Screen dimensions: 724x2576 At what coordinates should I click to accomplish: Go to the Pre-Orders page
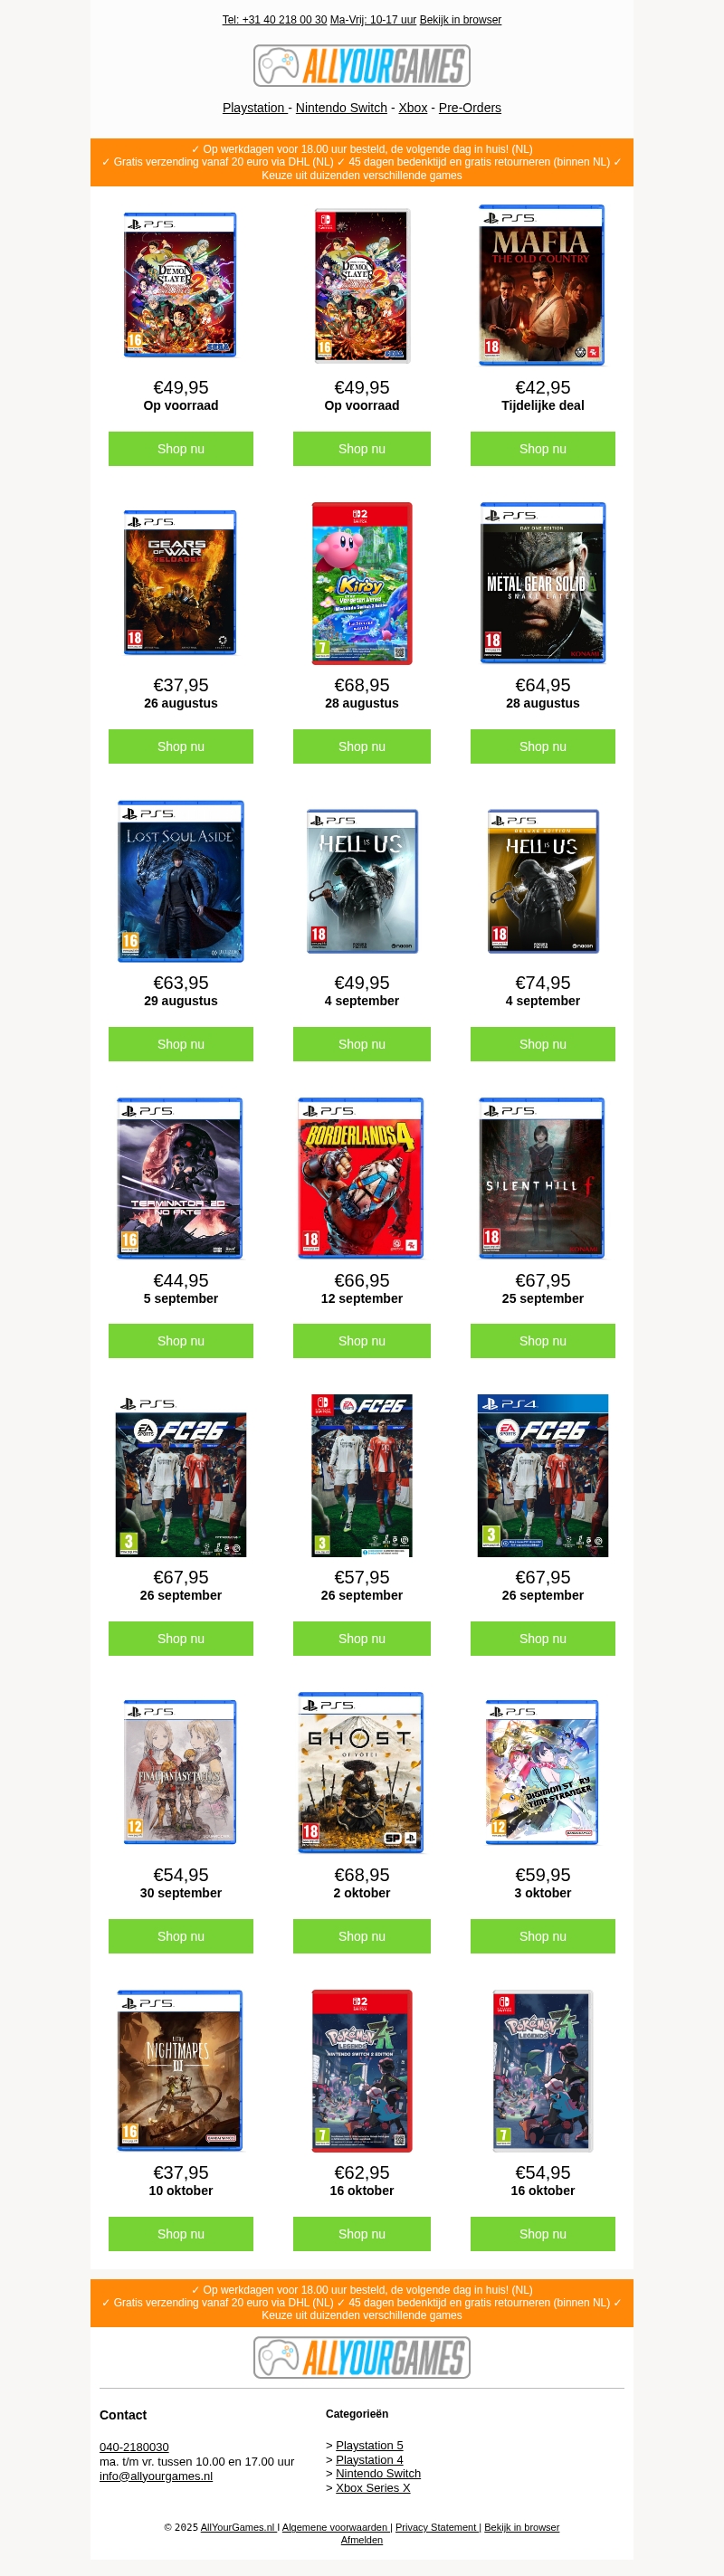click(x=470, y=108)
